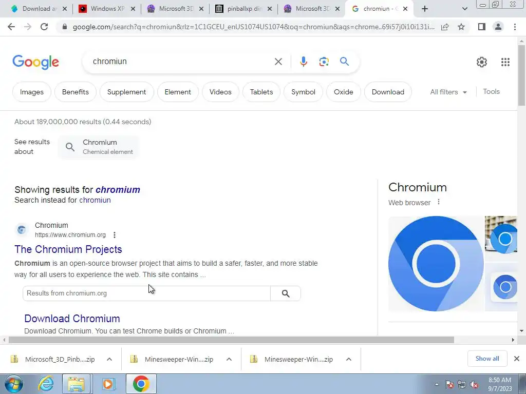526x394 pixels.
Task: Open a new browser tab
Action: (425, 9)
